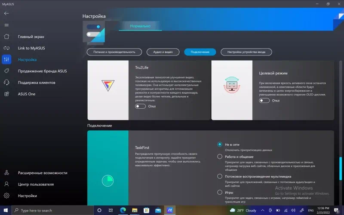Open Поддержка клиентов headset icon

point(6,82)
